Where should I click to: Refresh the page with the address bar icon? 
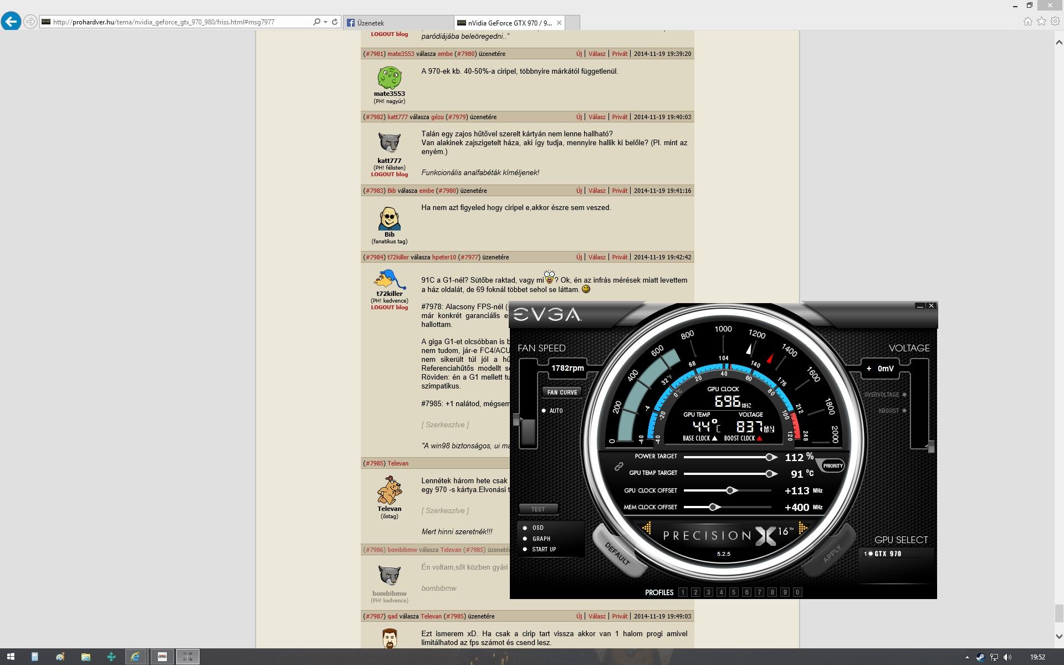[x=335, y=22]
